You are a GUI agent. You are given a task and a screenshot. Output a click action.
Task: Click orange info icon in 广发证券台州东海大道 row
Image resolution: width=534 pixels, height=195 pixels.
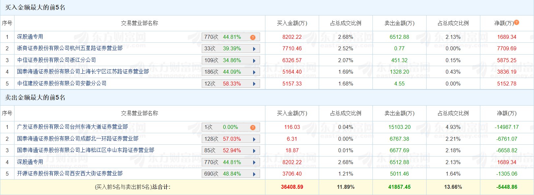253,127
